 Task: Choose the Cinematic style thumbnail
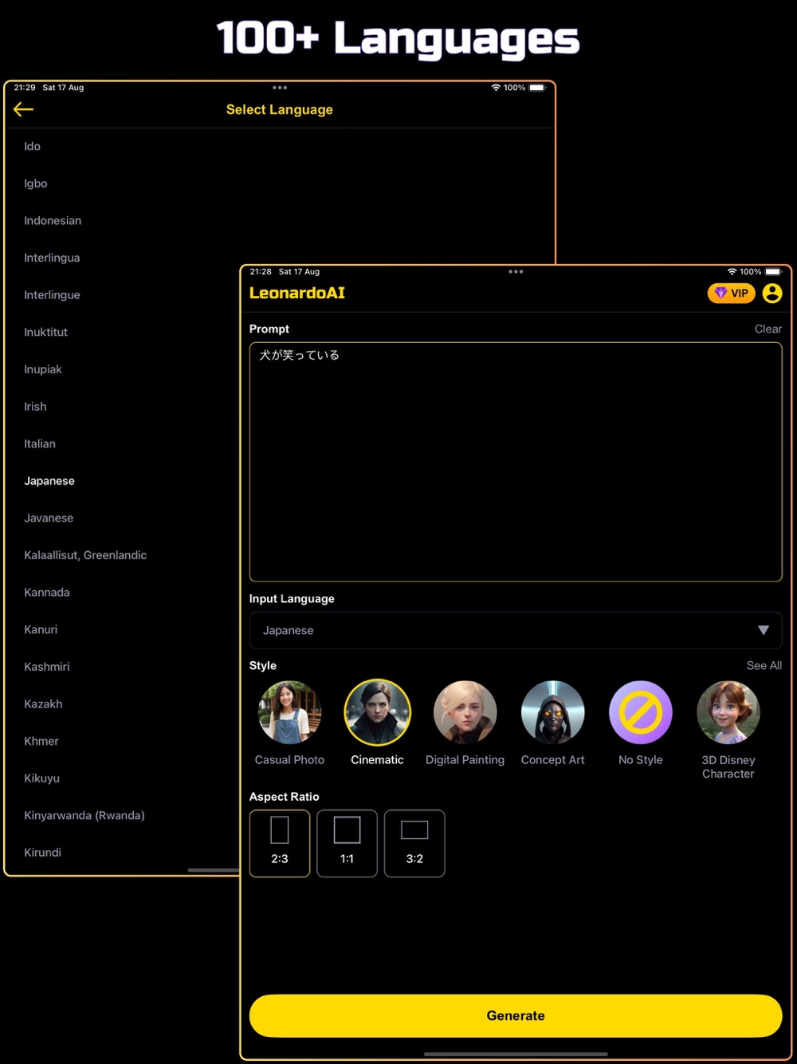pos(378,712)
